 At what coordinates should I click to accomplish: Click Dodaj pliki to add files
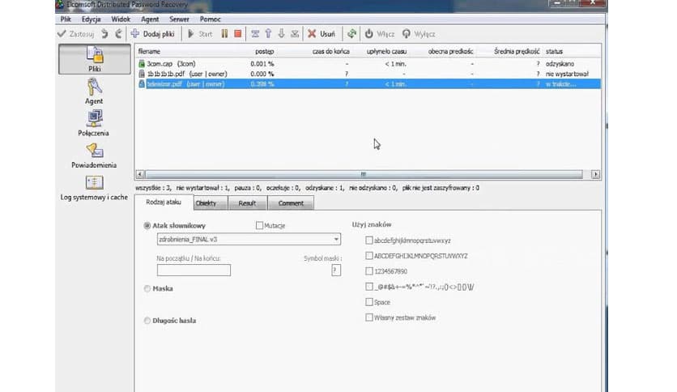(153, 34)
